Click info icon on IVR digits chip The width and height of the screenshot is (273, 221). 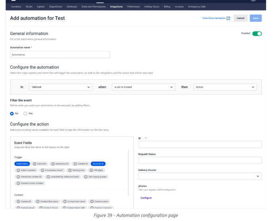tap(91, 170)
